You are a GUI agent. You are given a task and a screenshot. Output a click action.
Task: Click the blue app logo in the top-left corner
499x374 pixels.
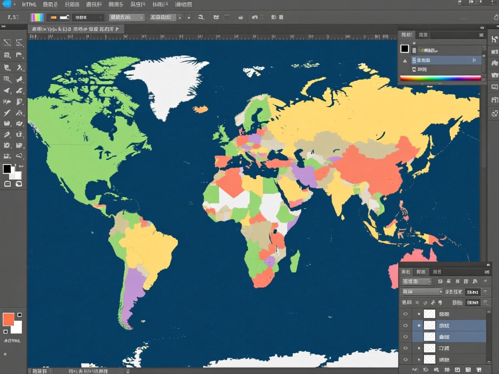tap(6, 4)
